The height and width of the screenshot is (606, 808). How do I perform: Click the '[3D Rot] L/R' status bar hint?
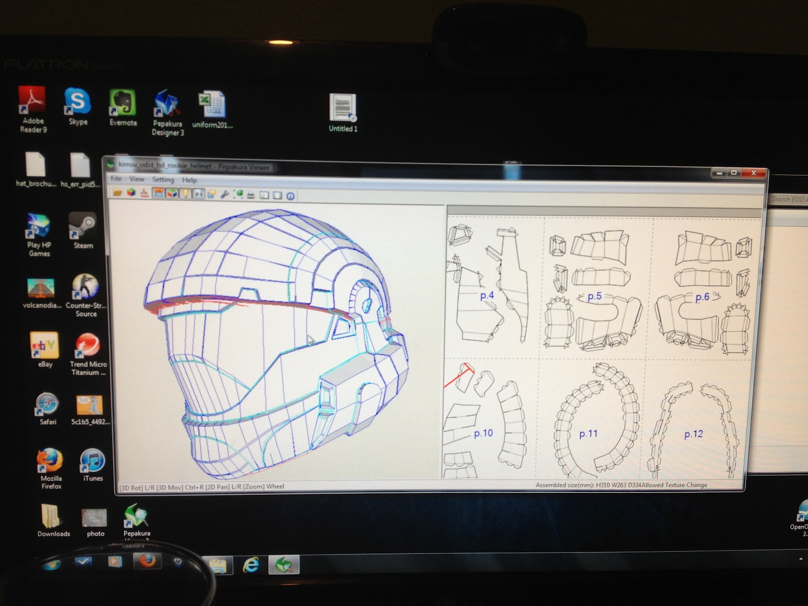[x=137, y=487]
